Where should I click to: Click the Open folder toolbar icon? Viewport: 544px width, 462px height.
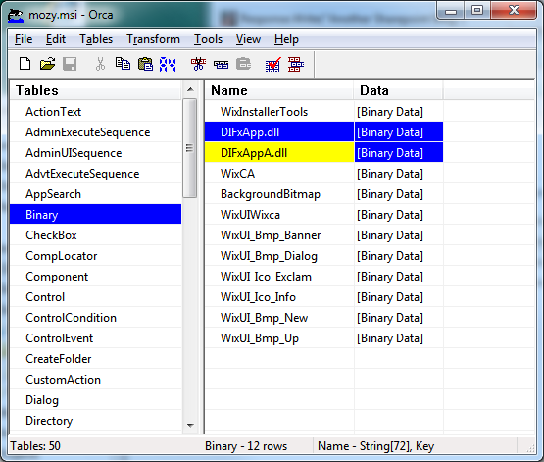coord(47,64)
